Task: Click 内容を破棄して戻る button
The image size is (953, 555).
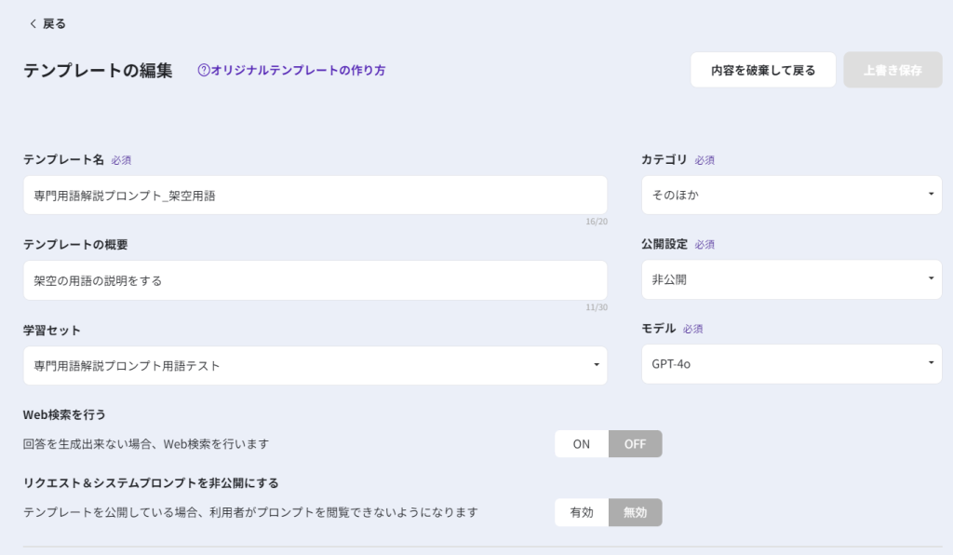Action: click(762, 70)
